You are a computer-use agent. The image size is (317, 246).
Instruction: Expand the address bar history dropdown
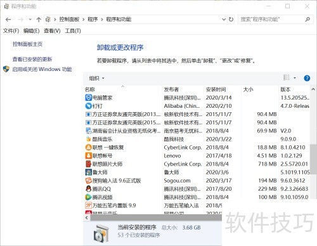(x=224, y=20)
